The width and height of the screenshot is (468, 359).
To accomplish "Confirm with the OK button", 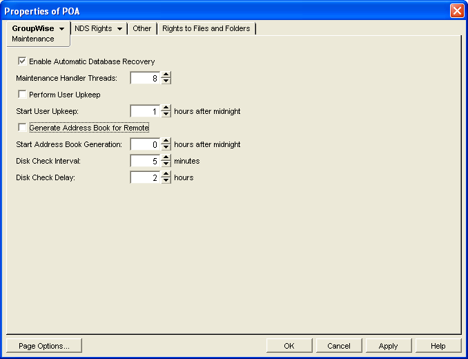I will point(289,346).
